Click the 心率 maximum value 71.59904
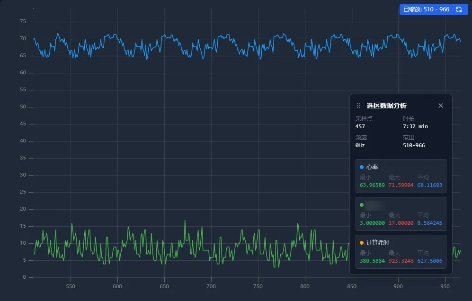 click(x=401, y=185)
